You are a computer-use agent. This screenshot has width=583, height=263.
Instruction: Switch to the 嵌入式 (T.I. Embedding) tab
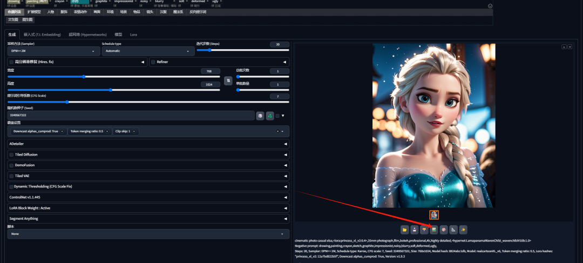[x=42, y=35]
